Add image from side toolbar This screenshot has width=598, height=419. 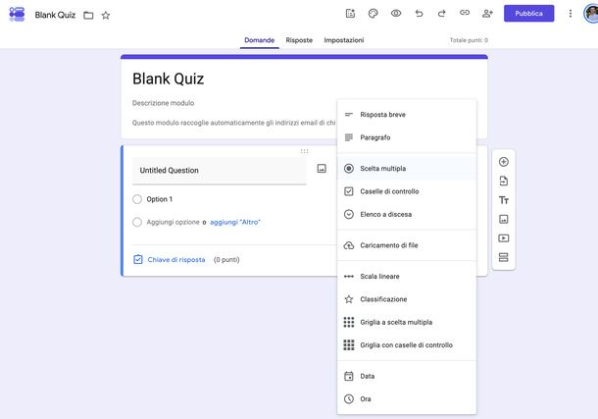point(504,219)
